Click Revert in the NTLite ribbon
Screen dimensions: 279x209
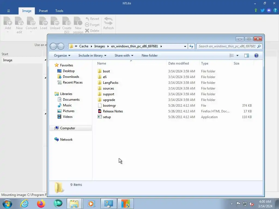[92, 19]
